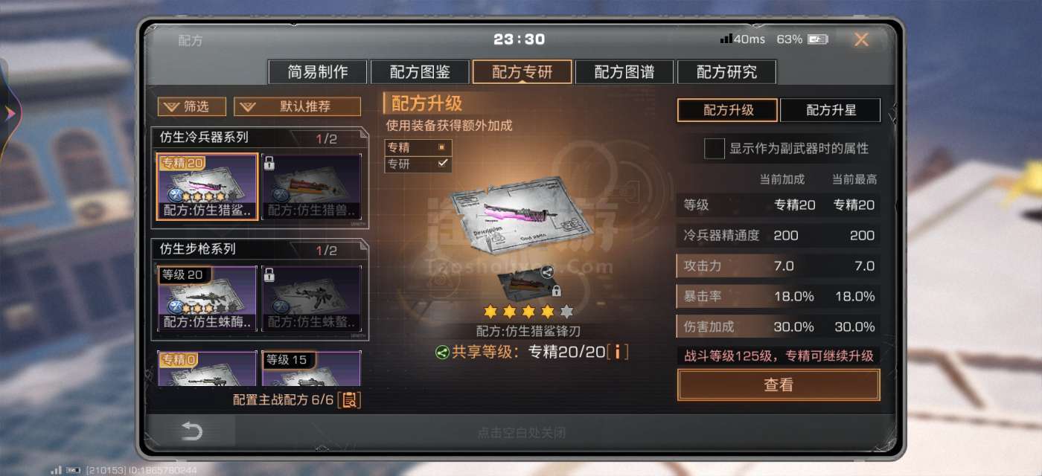The width and height of the screenshot is (1042, 476).
Task: Click the 查看 button
Action: point(779,385)
